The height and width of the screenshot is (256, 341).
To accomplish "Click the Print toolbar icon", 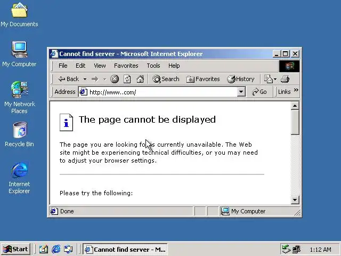I will pos(285,79).
